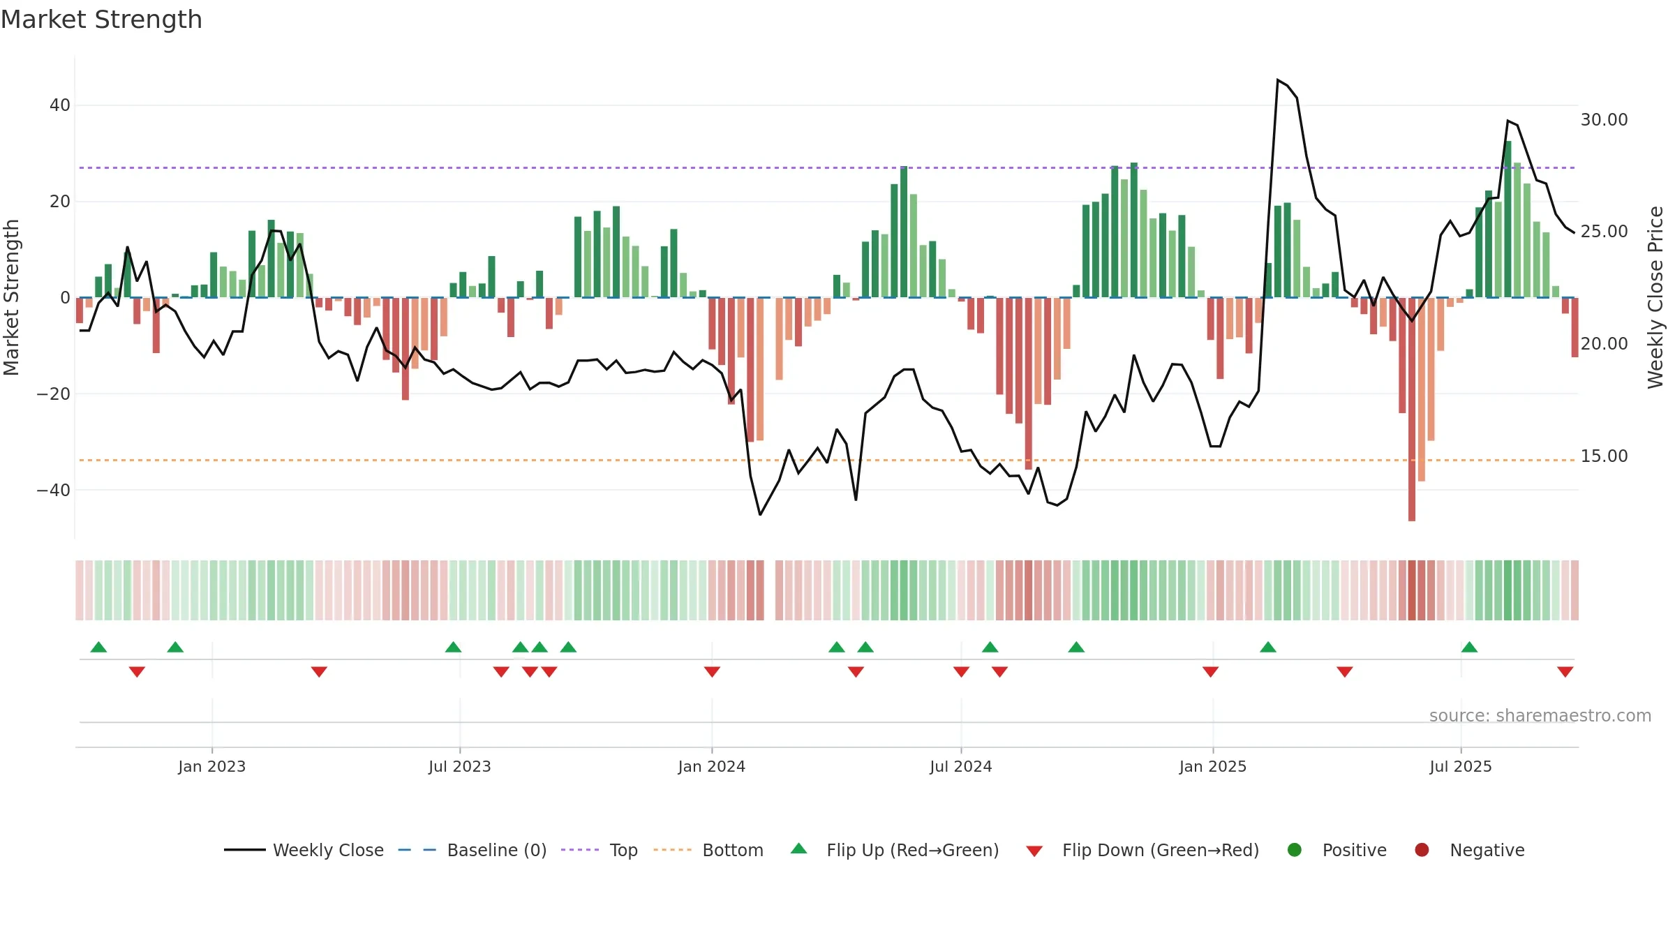Toggle the Top legend entry
Screen dimensions: 1675x942
pos(600,850)
